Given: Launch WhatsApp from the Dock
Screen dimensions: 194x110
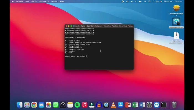Looking at the screenshot, I should point(56,105).
